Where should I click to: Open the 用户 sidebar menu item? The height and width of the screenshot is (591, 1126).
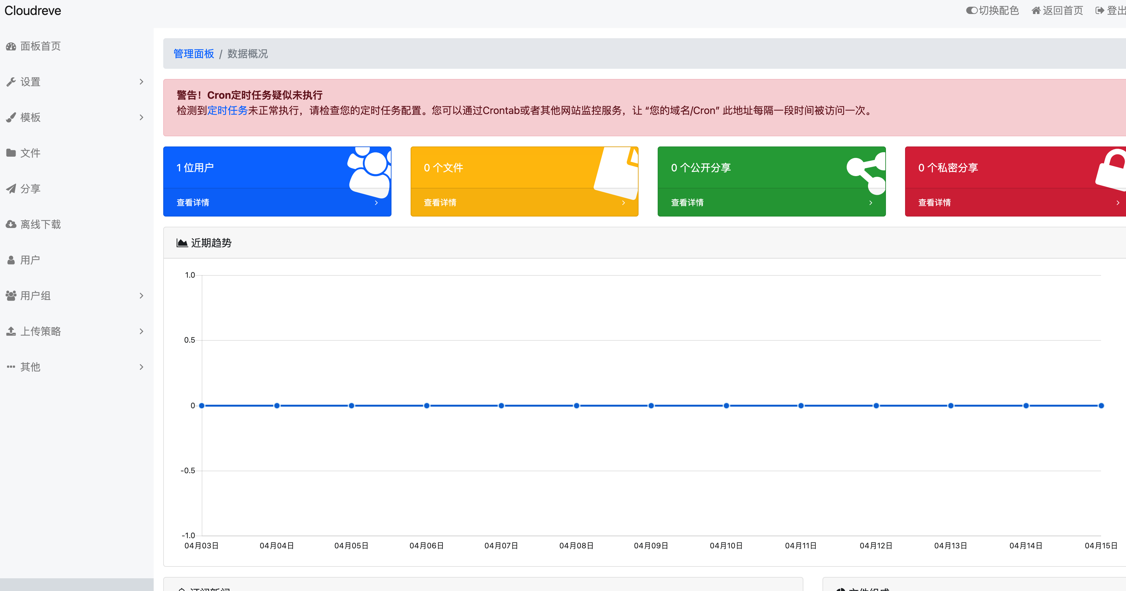click(x=77, y=260)
